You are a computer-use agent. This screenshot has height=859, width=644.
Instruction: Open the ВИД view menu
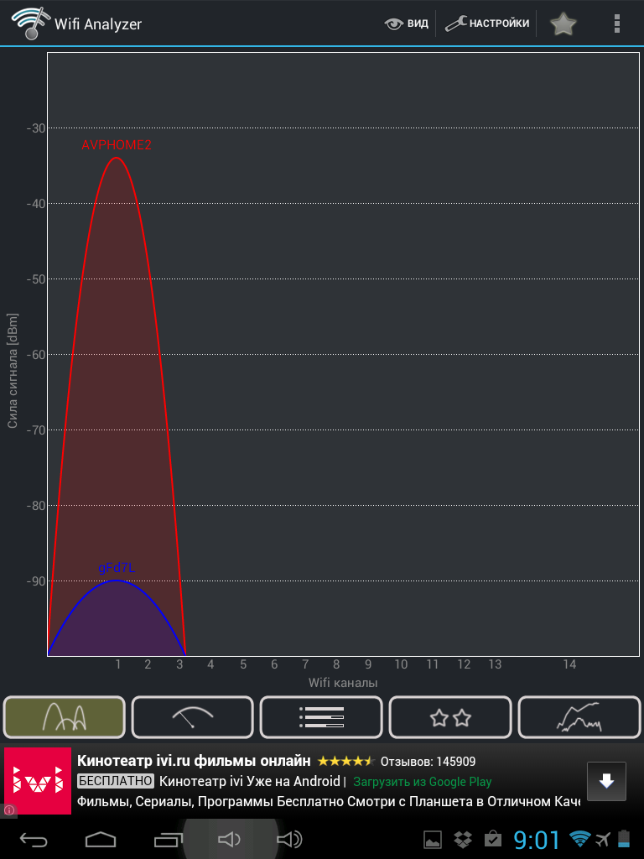pos(406,23)
